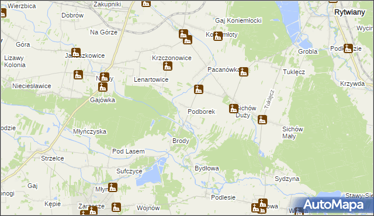Select the church icon above Podborek
This screenshot has height=216, width=374.
point(199,89)
